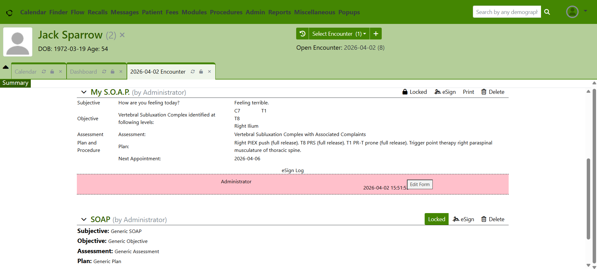Open the Select Encounter dropdown
The height and width of the screenshot is (269, 597).
click(x=339, y=34)
